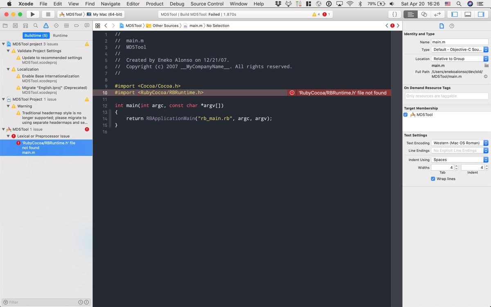This screenshot has height=307, width=491.
Task: Open the Navigate menu
Action: (x=110, y=4)
